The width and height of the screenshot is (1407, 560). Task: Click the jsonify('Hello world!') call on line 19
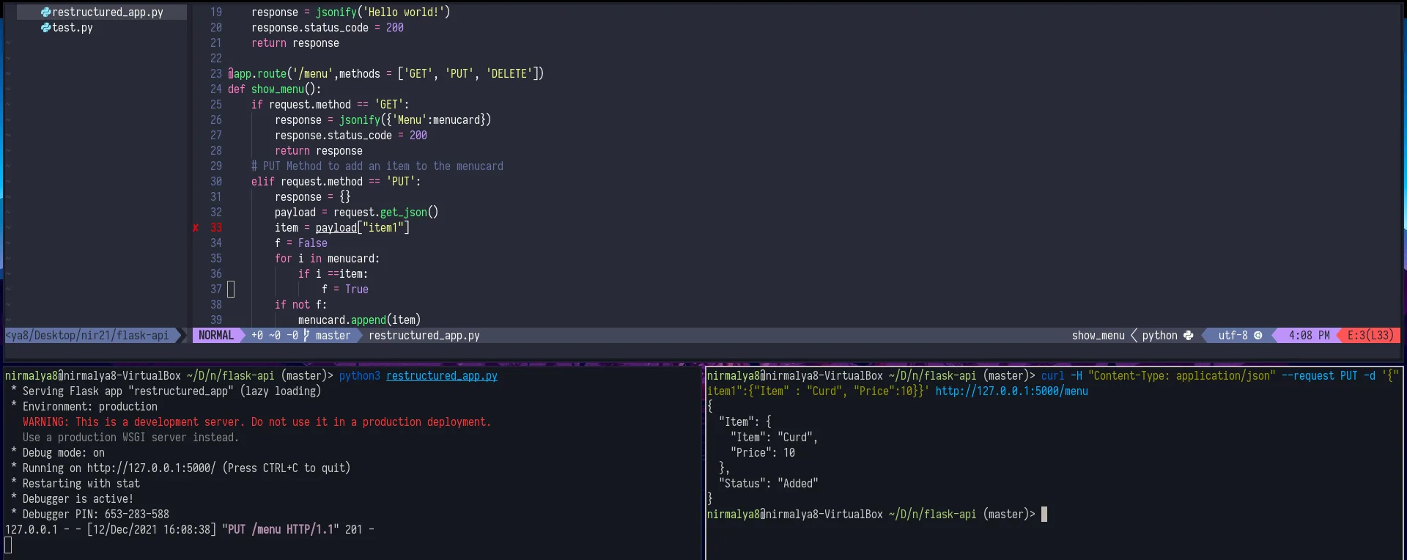(383, 12)
